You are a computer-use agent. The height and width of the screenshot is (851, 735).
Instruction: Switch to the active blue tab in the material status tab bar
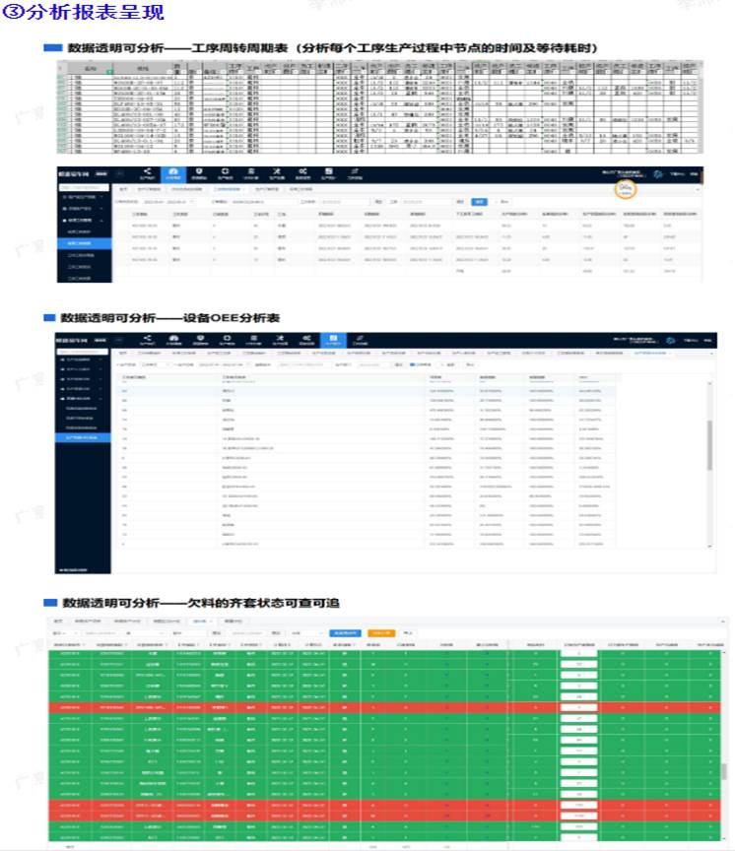click(x=201, y=621)
